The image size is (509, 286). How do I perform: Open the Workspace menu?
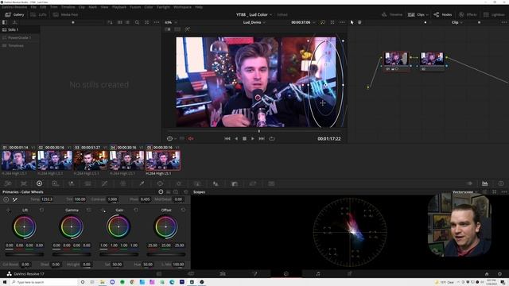(182, 7)
